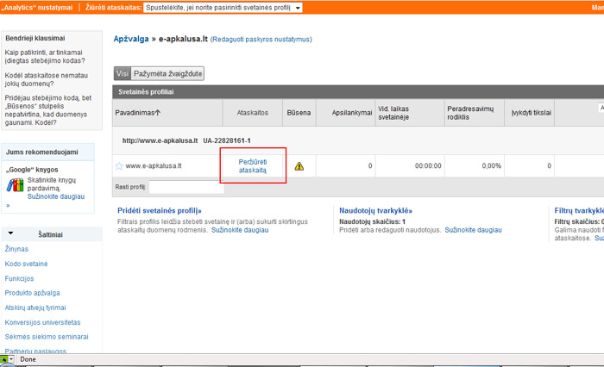Click the Ataskaitos column header
This screenshot has width=604, height=367.
click(252, 113)
